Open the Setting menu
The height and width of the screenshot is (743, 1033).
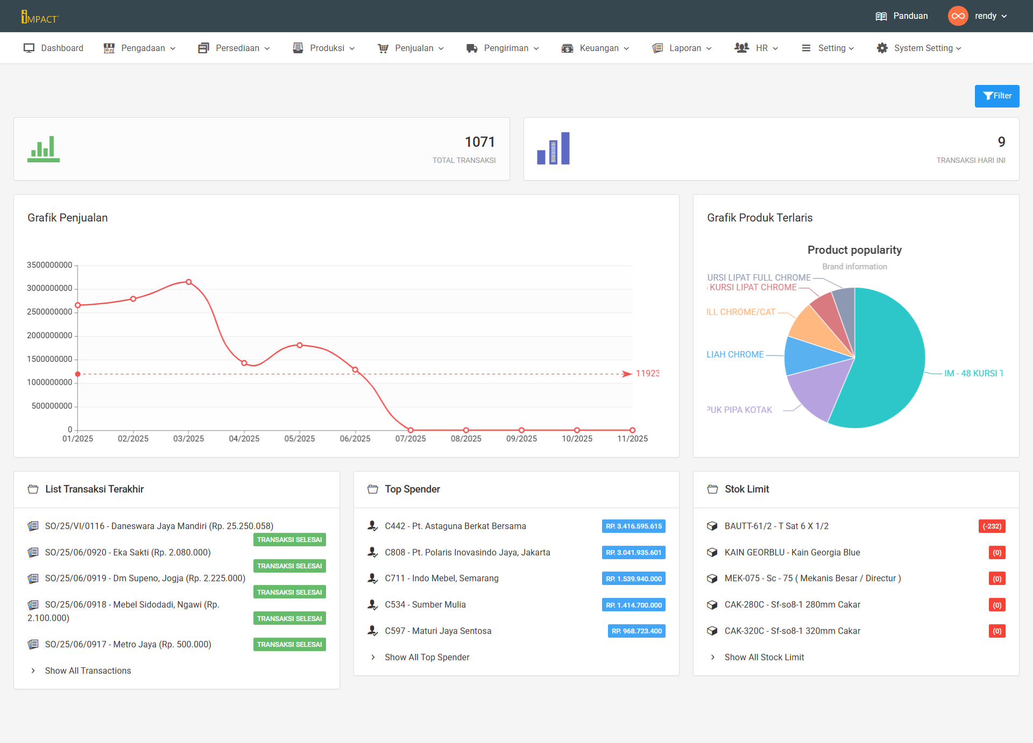pos(828,48)
